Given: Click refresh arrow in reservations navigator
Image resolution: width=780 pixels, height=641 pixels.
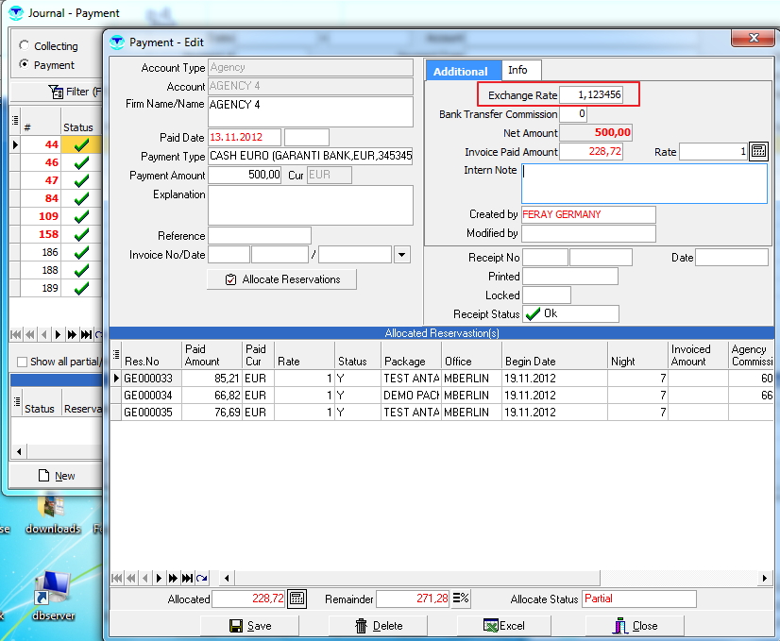Looking at the screenshot, I should click(x=201, y=578).
